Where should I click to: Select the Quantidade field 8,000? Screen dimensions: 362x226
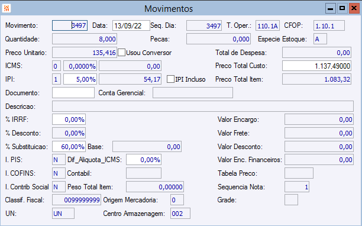pos(85,39)
